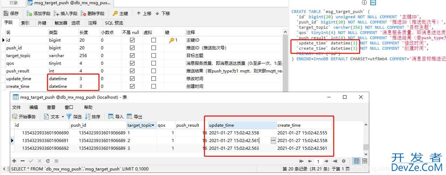This screenshot has width=446, height=175.
Task: Click the Save (保存) toolbar icon
Action: tap(6, 14)
